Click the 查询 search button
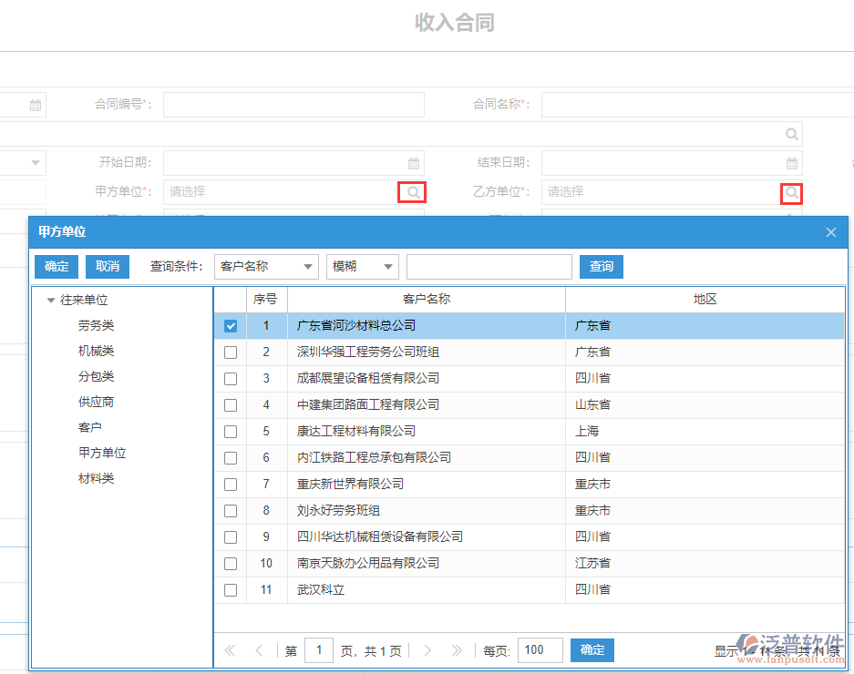This screenshot has width=854, height=674. pos(601,266)
